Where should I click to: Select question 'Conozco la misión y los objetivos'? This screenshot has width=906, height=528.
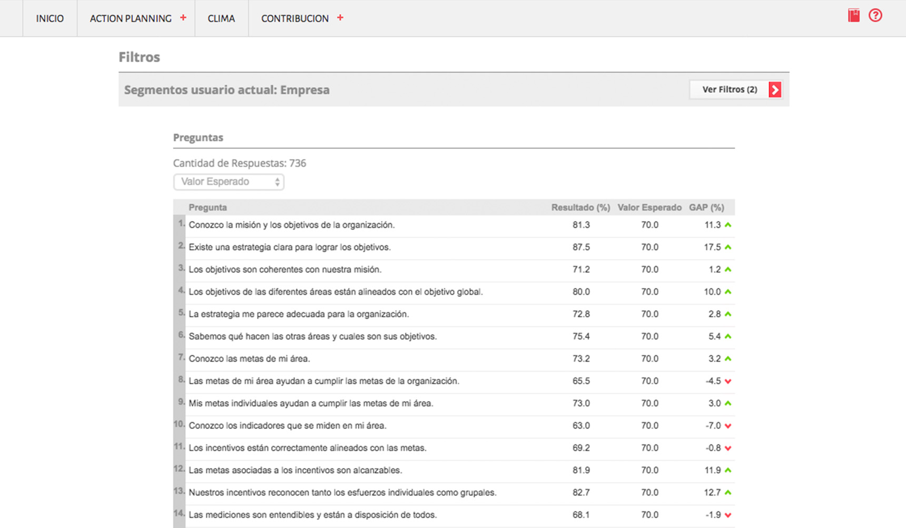pos(292,225)
